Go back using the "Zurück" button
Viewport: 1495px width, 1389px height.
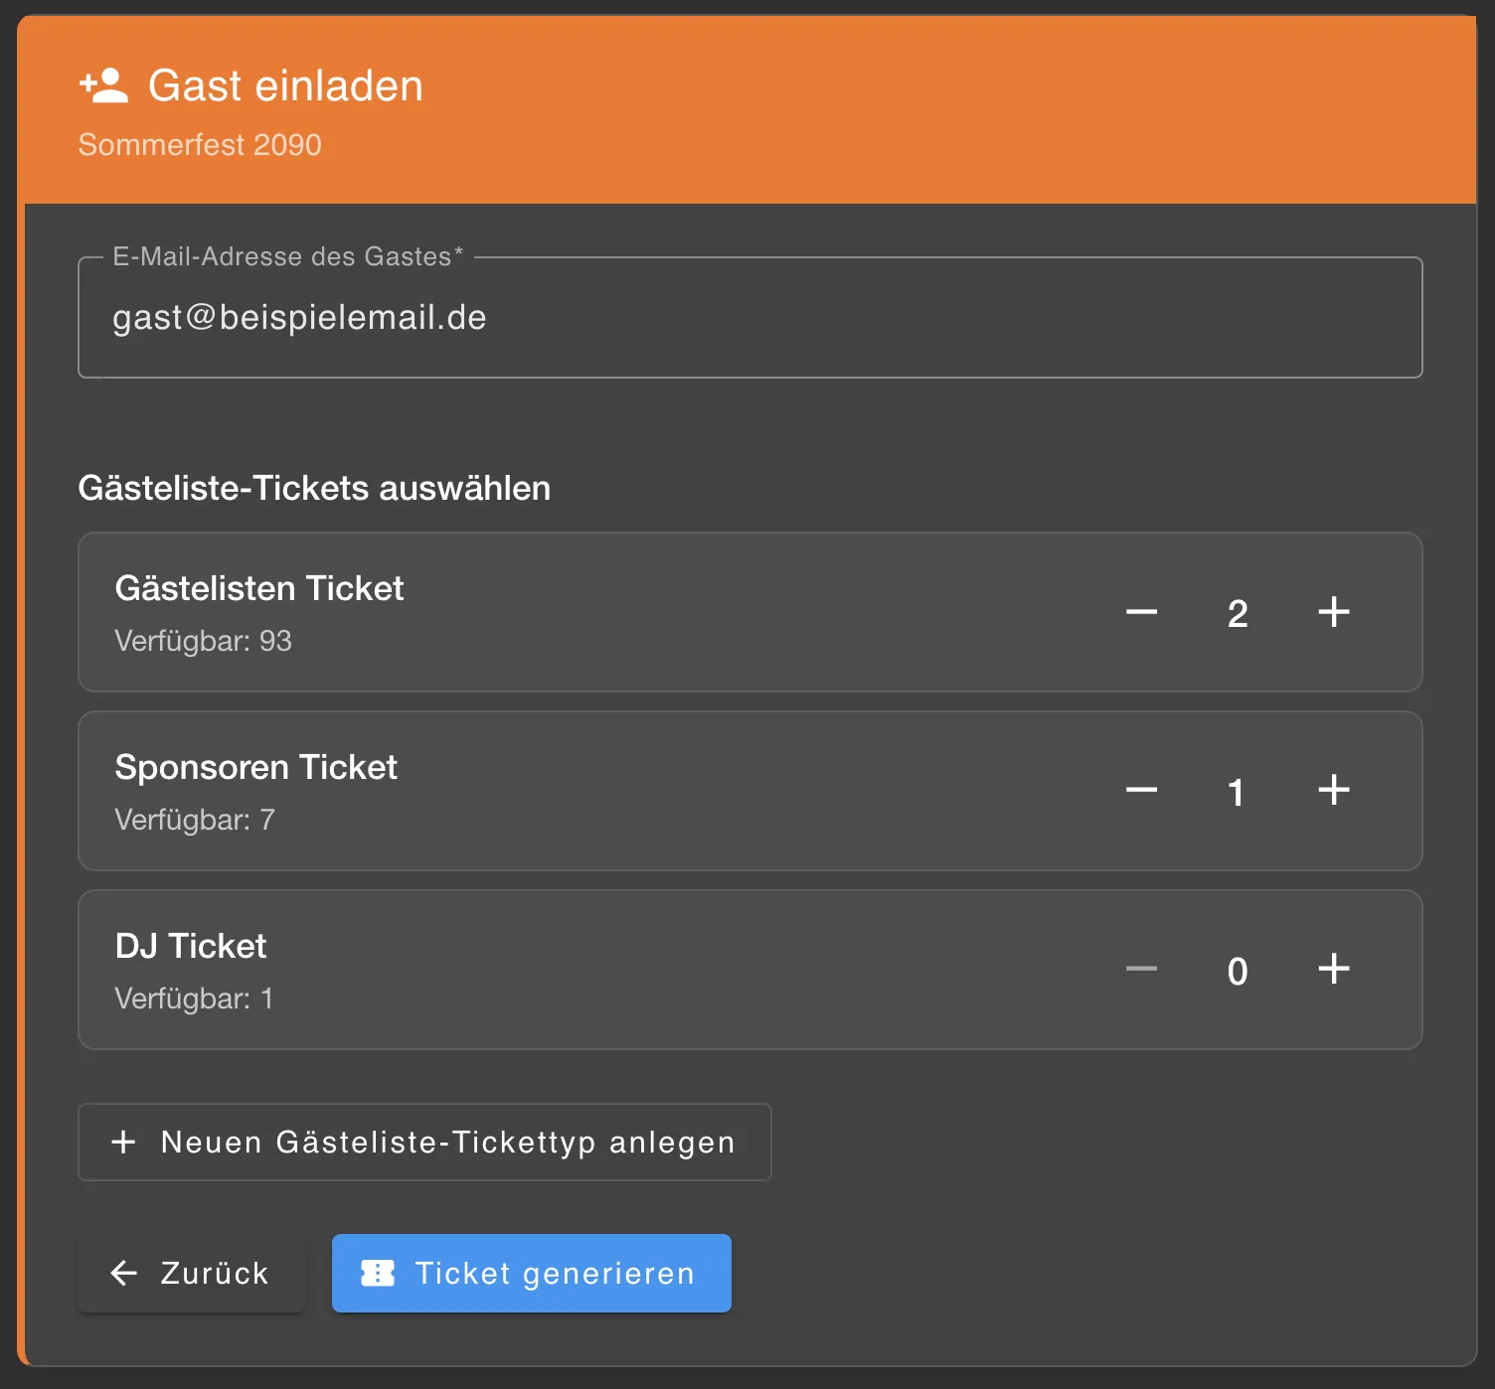pos(191,1273)
